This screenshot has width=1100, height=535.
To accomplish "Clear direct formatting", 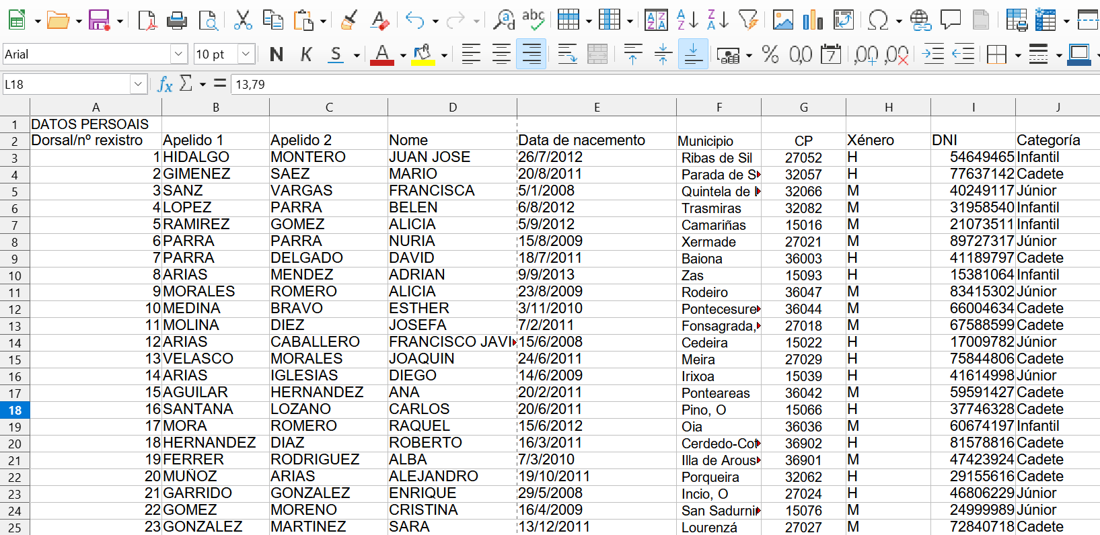I will coord(380,20).
